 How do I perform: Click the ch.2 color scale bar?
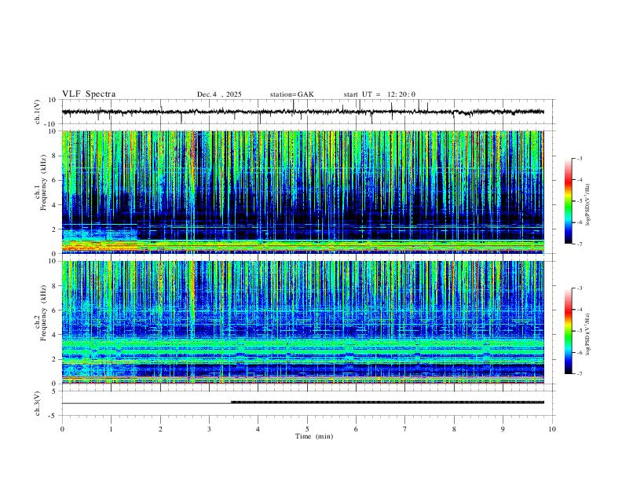pyautogui.click(x=568, y=331)
